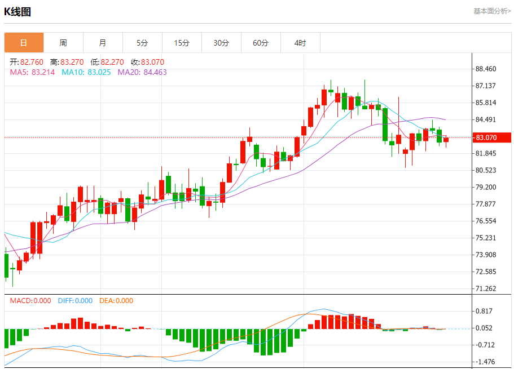Click the 0.817 MACD axis label
The height and width of the screenshot is (369, 514).
point(484,311)
